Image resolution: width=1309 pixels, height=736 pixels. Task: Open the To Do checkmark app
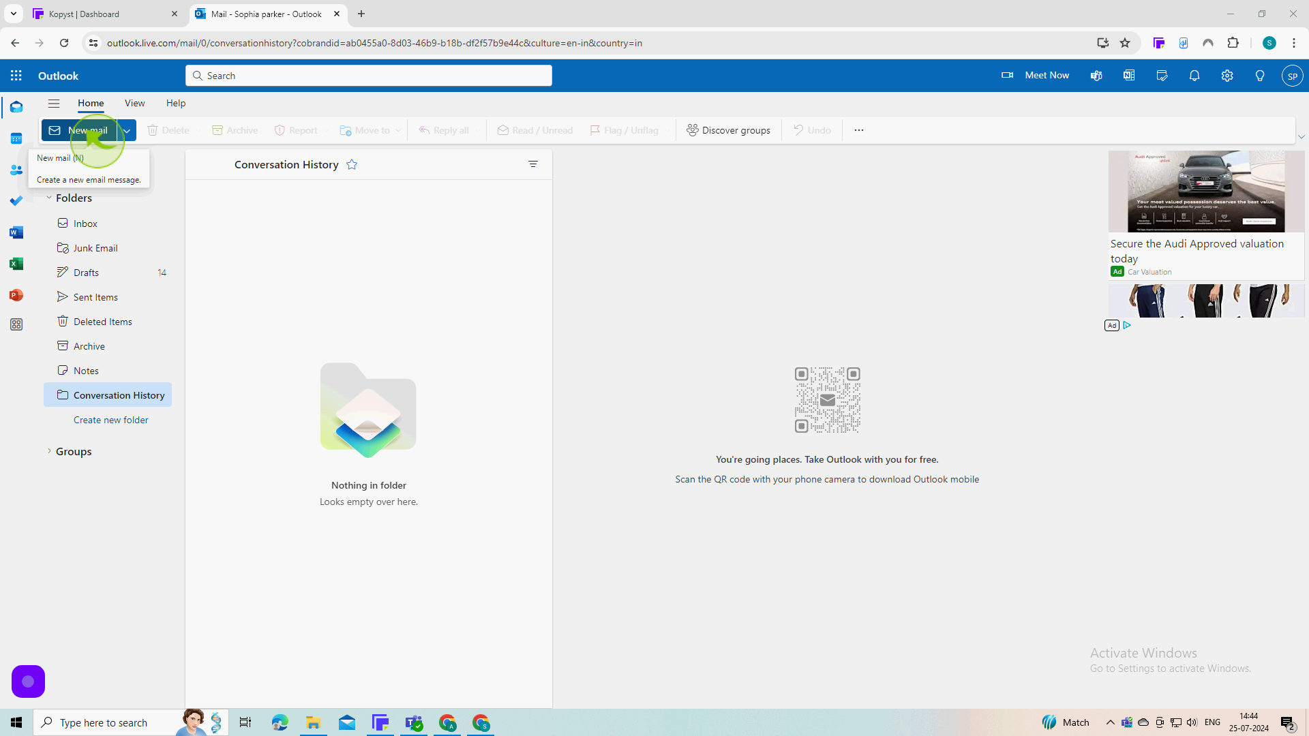click(16, 201)
